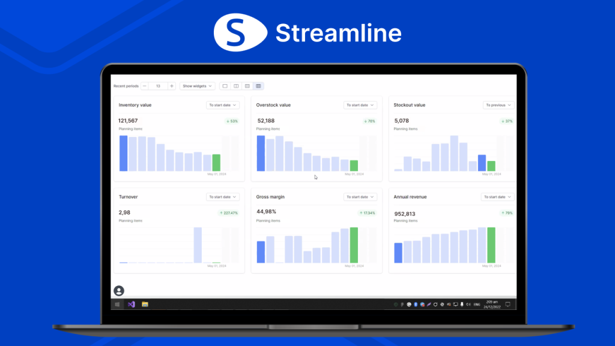615x346 pixels.
Task: Click the Annual revenue figure 952,813
Action: coord(405,214)
